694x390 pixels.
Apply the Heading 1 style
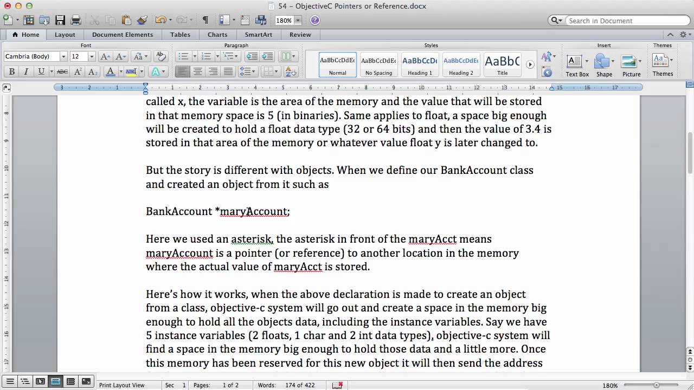click(420, 64)
